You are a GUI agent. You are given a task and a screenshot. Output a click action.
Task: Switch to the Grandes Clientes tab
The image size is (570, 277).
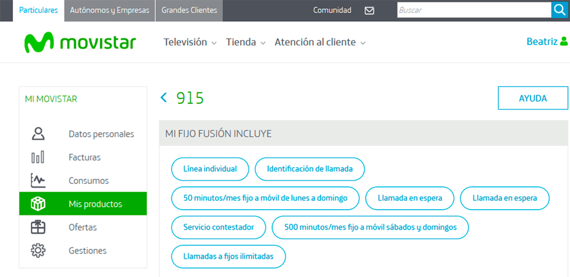pos(189,10)
